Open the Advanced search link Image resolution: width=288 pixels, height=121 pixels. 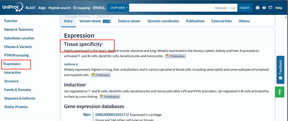point(221,8)
